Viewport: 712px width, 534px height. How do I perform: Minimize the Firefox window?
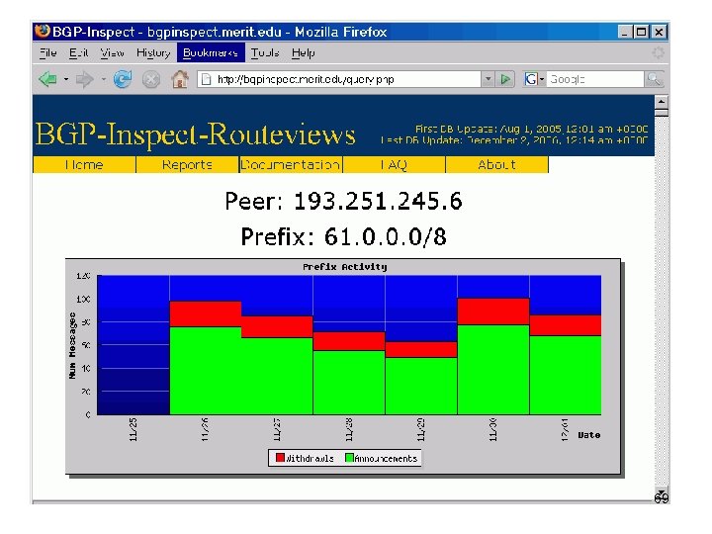624,32
